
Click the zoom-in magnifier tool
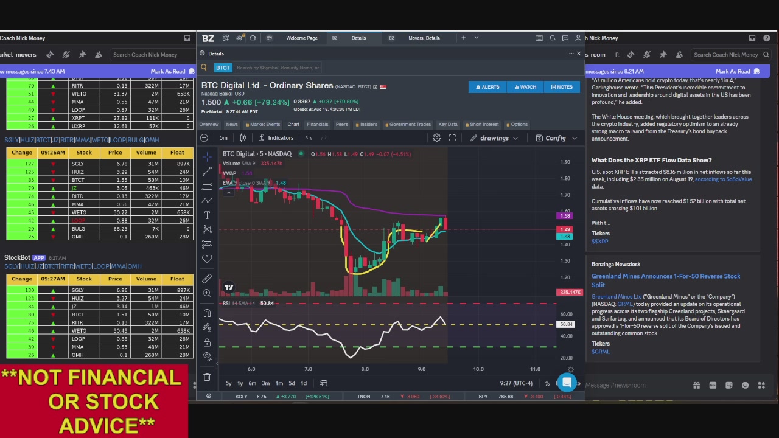[x=207, y=293]
